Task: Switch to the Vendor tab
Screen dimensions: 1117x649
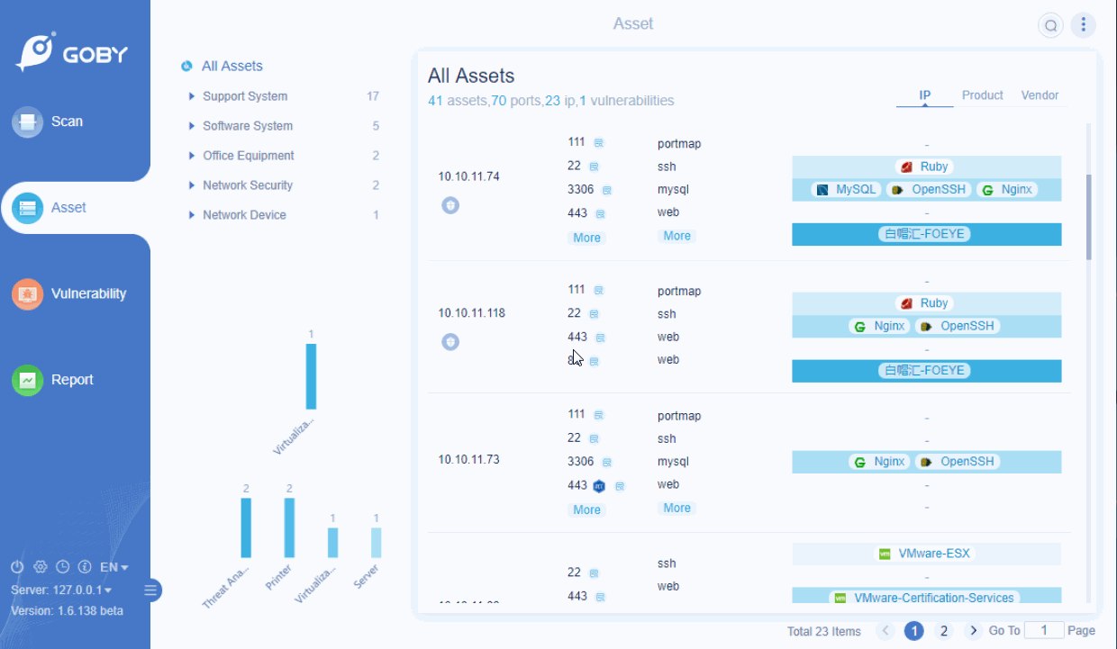Action: coord(1040,95)
